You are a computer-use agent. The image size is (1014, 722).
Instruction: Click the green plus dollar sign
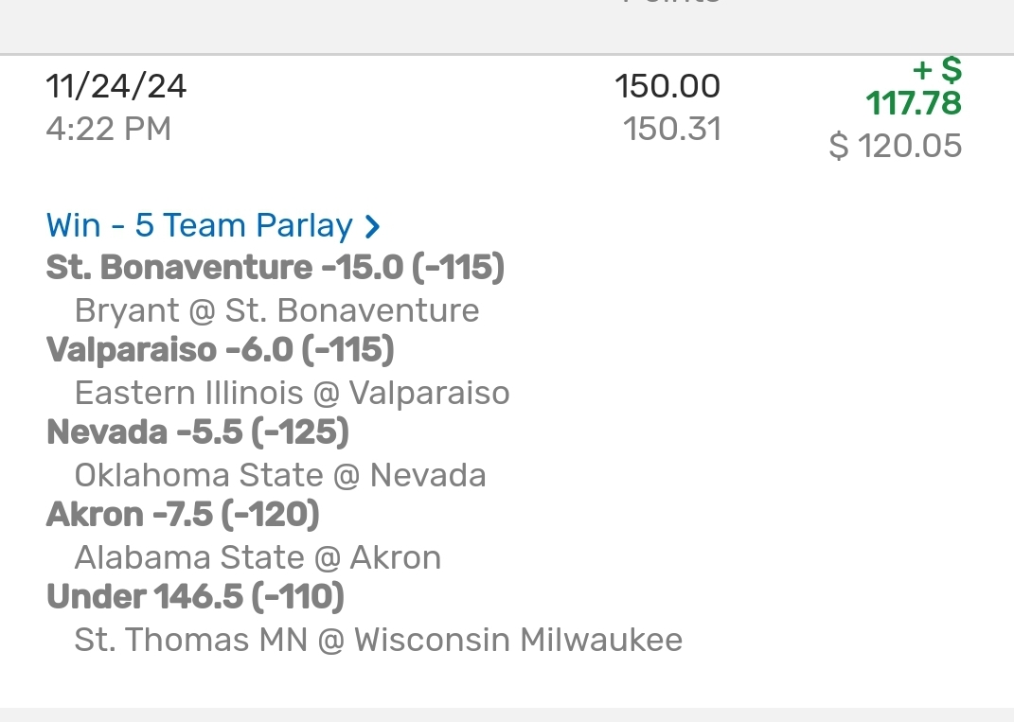click(936, 69)
